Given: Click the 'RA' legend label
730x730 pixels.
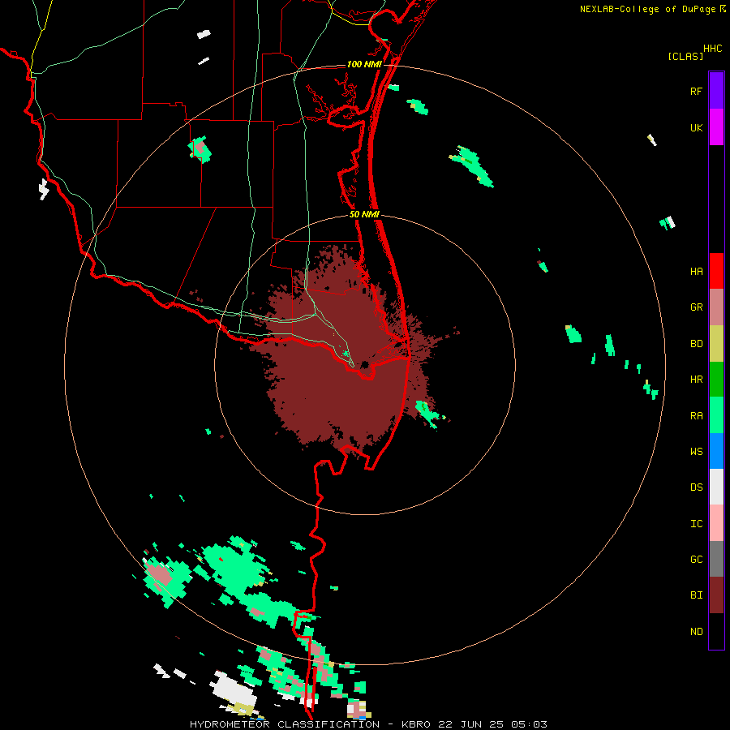Looking at the screenshot, I should point(697,416).
